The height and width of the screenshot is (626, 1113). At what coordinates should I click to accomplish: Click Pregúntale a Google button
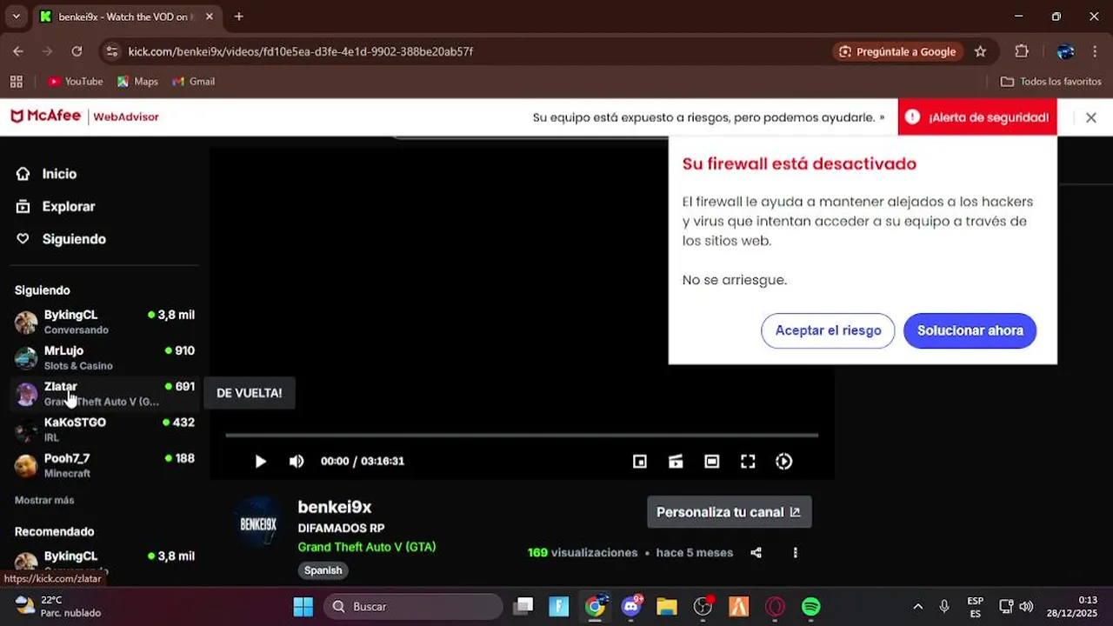coord(898,51)
